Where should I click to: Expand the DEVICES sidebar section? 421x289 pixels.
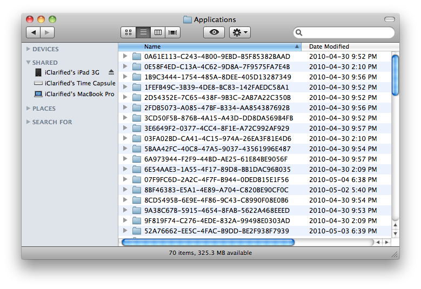coord(29,49)
